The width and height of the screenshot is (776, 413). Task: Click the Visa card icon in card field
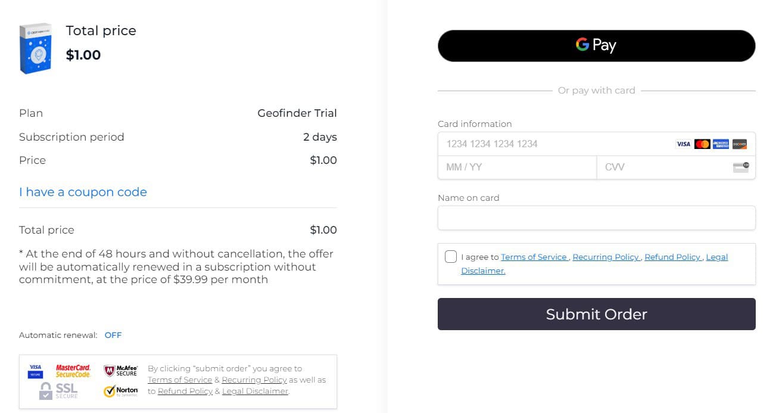683,144
